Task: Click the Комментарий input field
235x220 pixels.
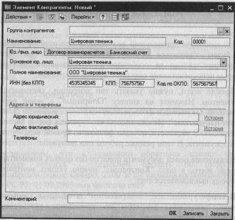Action: [148, 200]
